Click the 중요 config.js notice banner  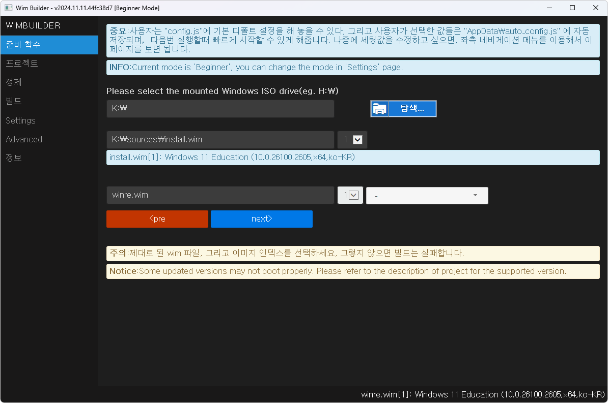pos(353,40)
